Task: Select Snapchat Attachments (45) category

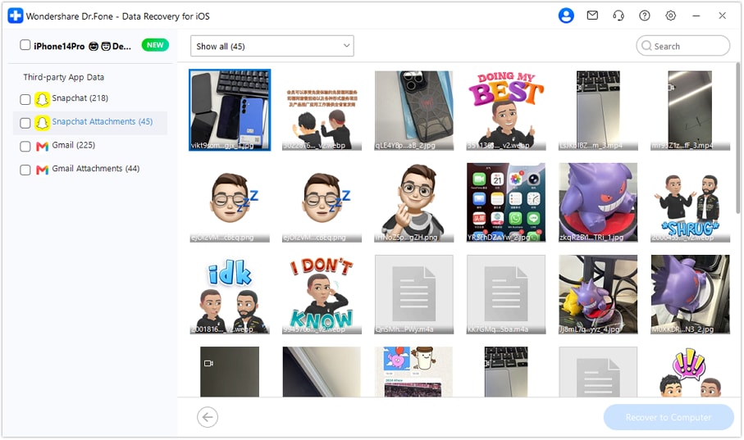Action: click(102, 121)
